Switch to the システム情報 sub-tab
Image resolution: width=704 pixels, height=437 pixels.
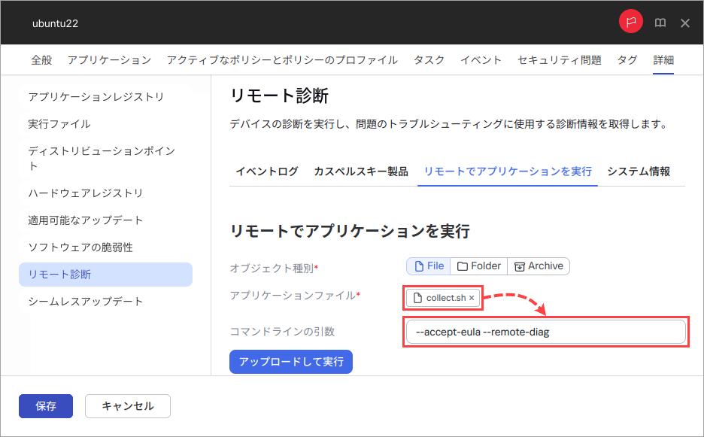(x=639, y=171)
